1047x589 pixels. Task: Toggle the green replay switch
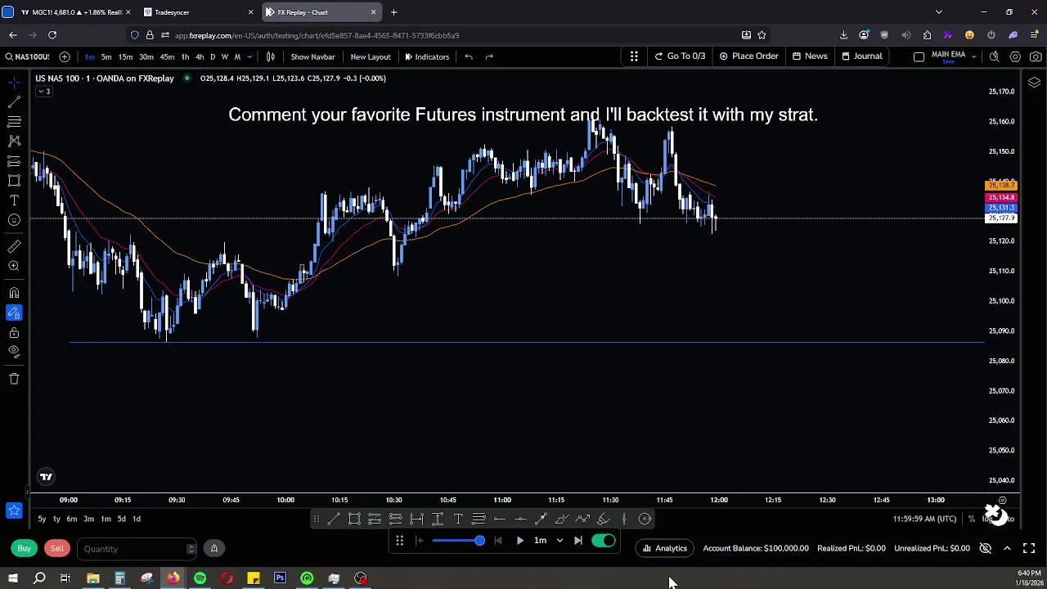tap(603, 541)
